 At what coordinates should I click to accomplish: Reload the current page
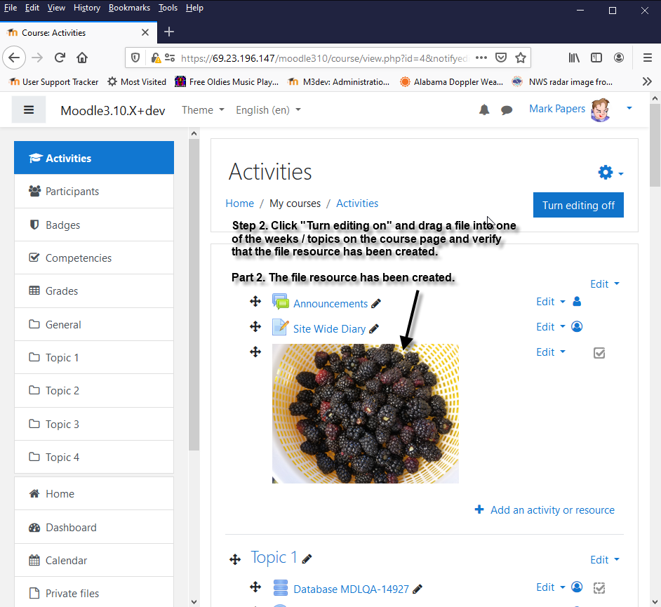pyautogui.click(x=60, y=58)
